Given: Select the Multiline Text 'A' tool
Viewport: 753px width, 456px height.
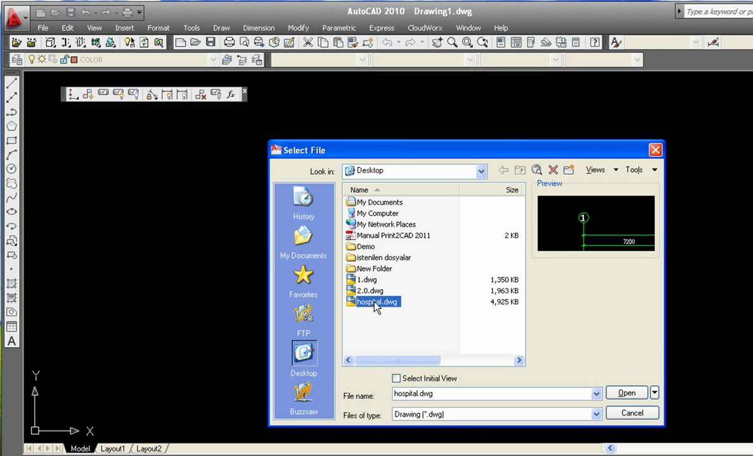Looking at the screenshot, I should 11,341.
